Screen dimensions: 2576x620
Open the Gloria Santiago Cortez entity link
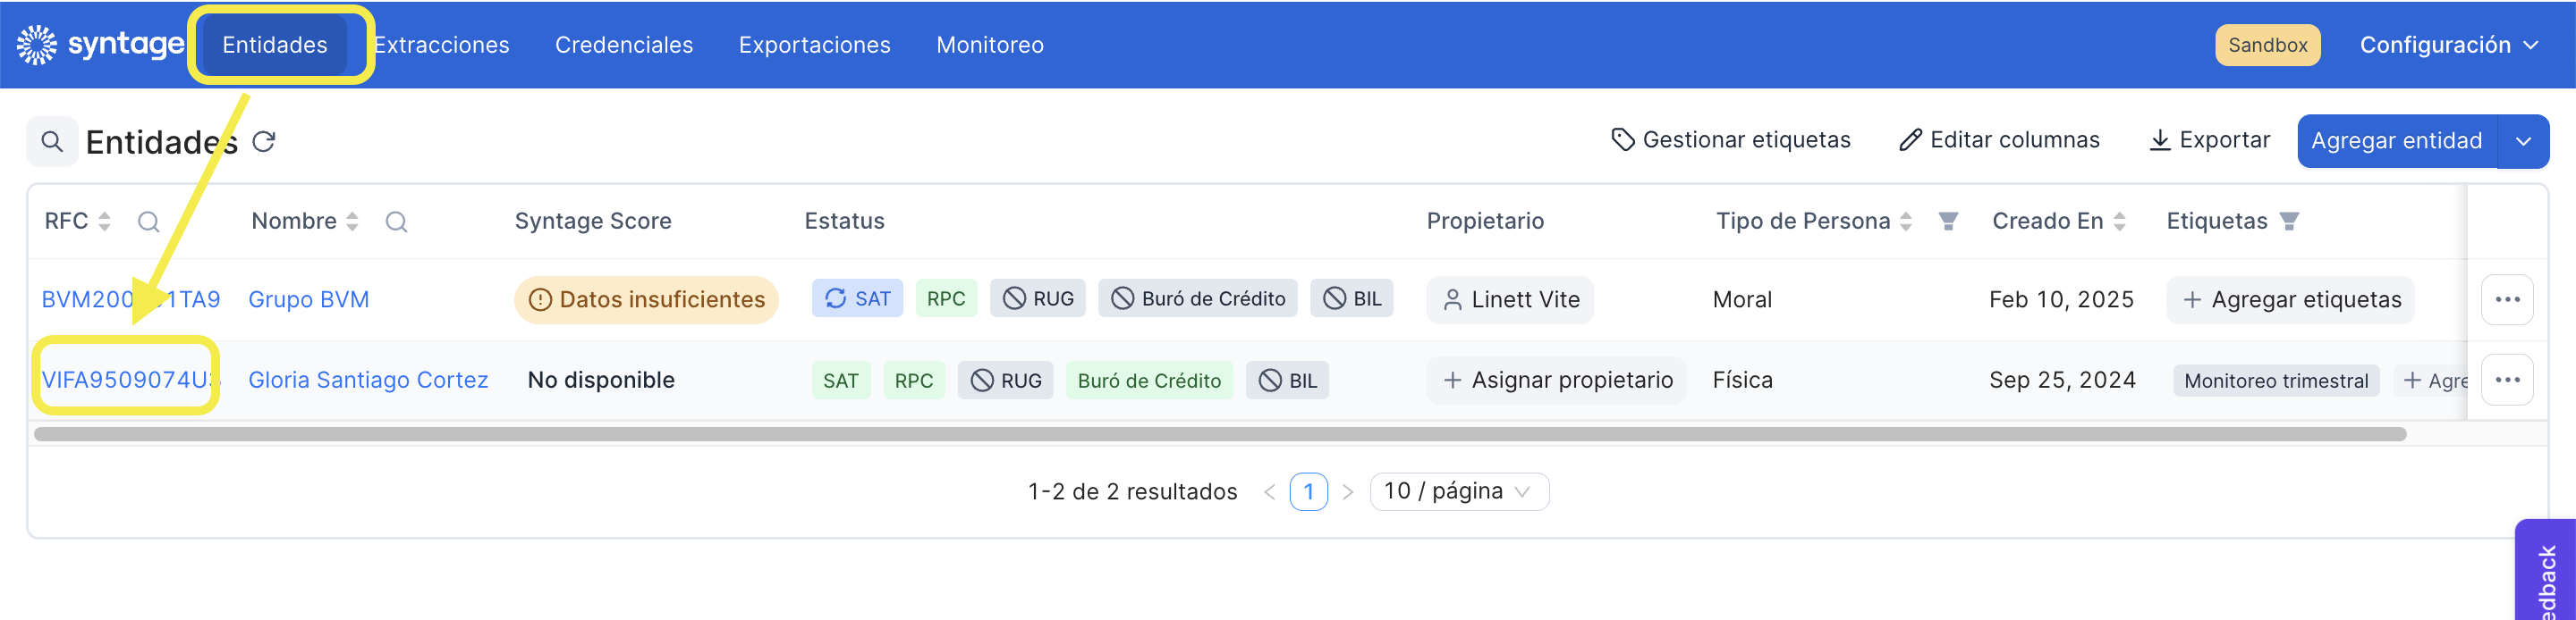click(368, 380)
